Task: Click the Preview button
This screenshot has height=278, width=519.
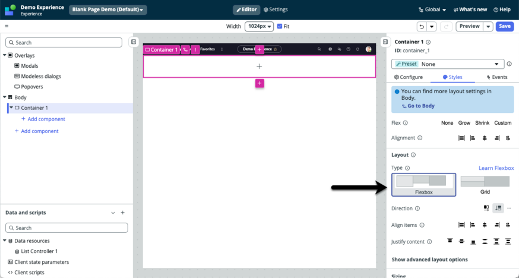Action: [469, 26]
